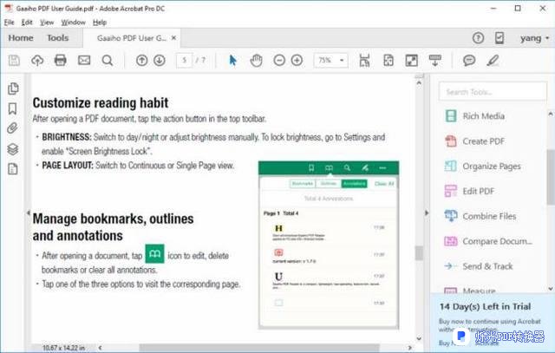The height and width of the screenshot is (353, 555).
Task: Open the Organize Pages tool
Action: 483,166
